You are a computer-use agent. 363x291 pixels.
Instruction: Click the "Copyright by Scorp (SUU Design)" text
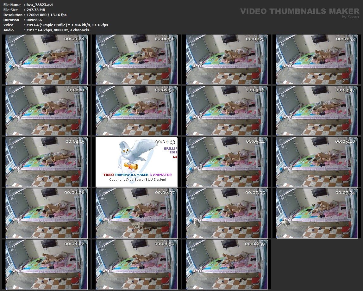[138, 180]
